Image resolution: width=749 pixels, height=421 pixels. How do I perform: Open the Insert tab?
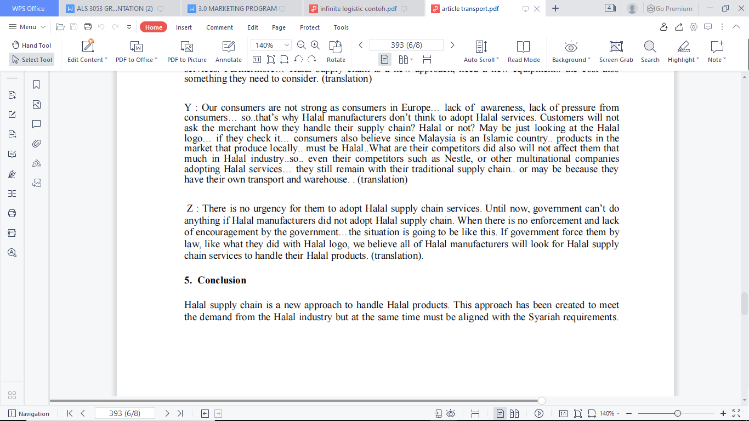point(184,27)
